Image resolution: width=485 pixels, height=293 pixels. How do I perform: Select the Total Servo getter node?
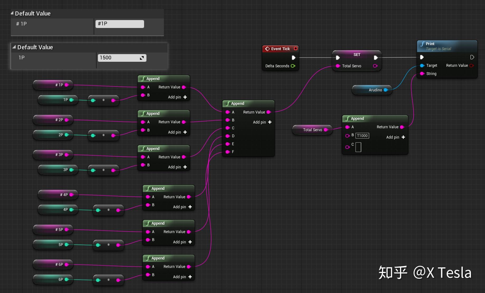312,130
